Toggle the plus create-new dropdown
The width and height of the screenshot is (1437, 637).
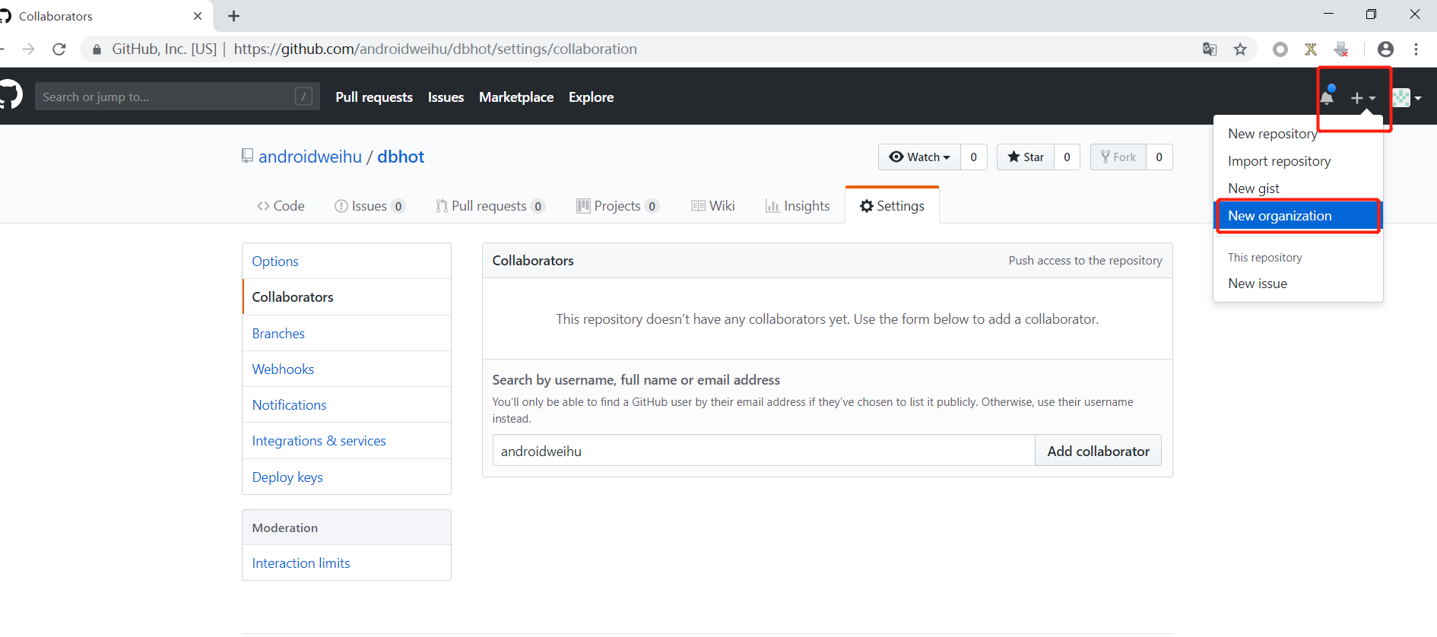click(x=1362, y=98)
